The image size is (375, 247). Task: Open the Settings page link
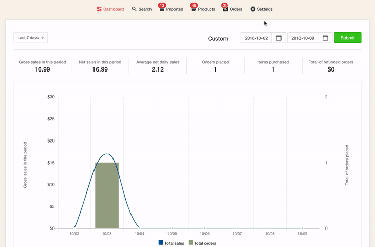pos(265,9)
